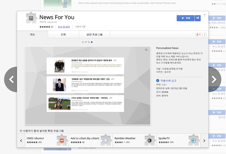Click the second article with suited man photo
The width and height of the screenshot is (226, 154).
pos(85,85)
